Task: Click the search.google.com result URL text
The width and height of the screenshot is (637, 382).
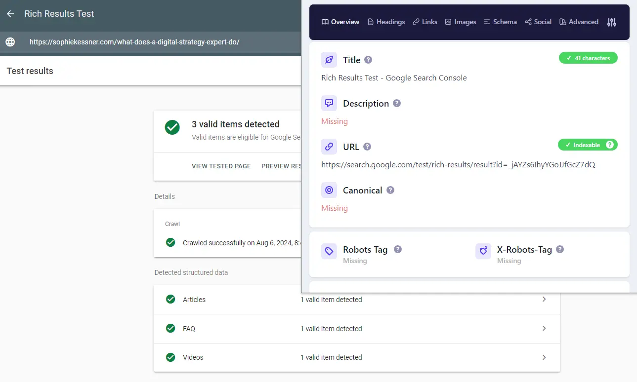Action: pos(458,164)
